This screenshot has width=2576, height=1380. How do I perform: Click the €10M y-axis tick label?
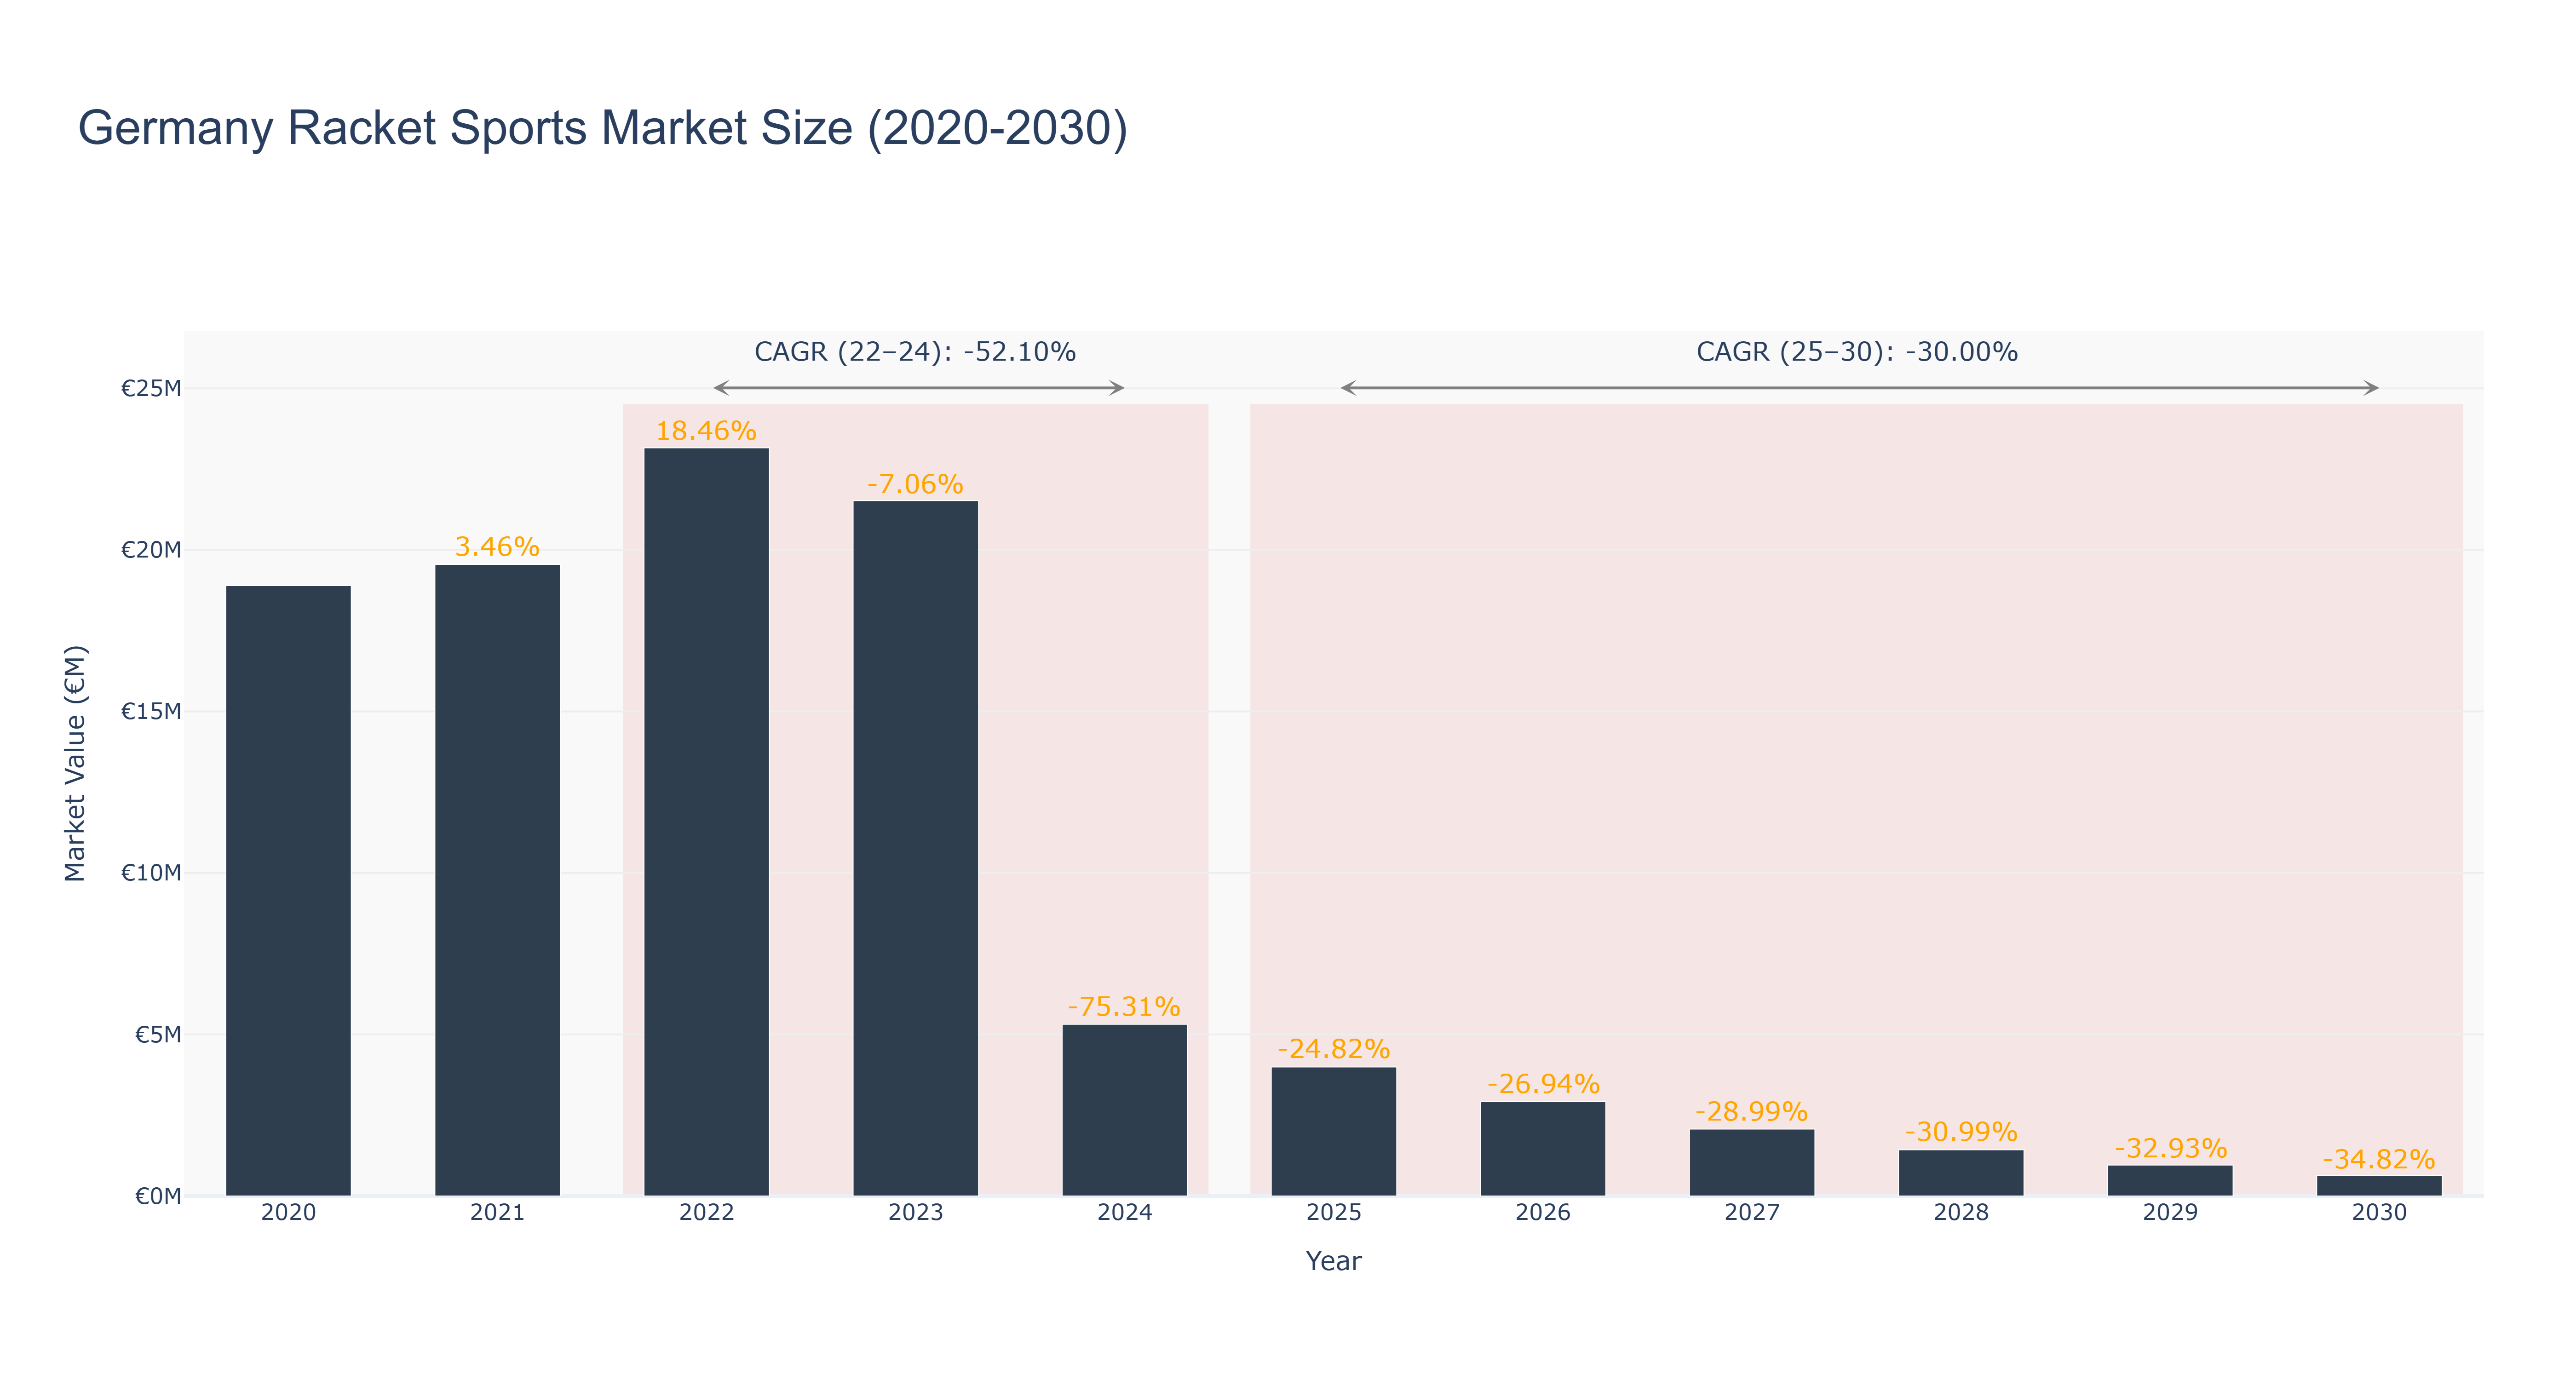(151, 873)
